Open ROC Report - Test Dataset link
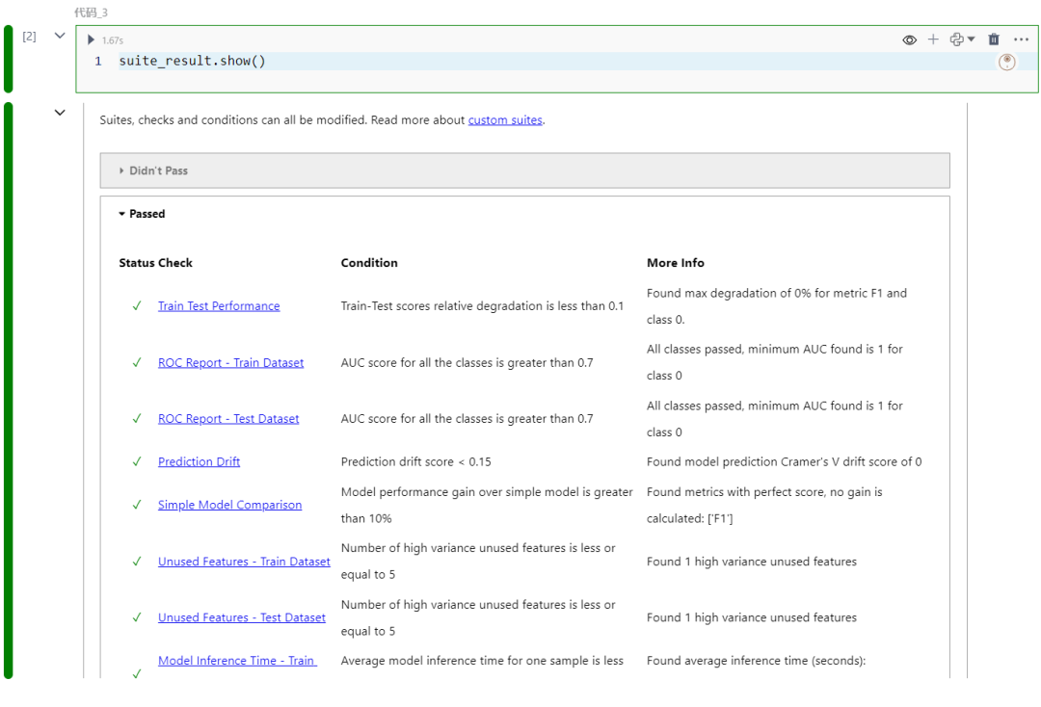Viewport: 1041px width, 707px height. 228,419
